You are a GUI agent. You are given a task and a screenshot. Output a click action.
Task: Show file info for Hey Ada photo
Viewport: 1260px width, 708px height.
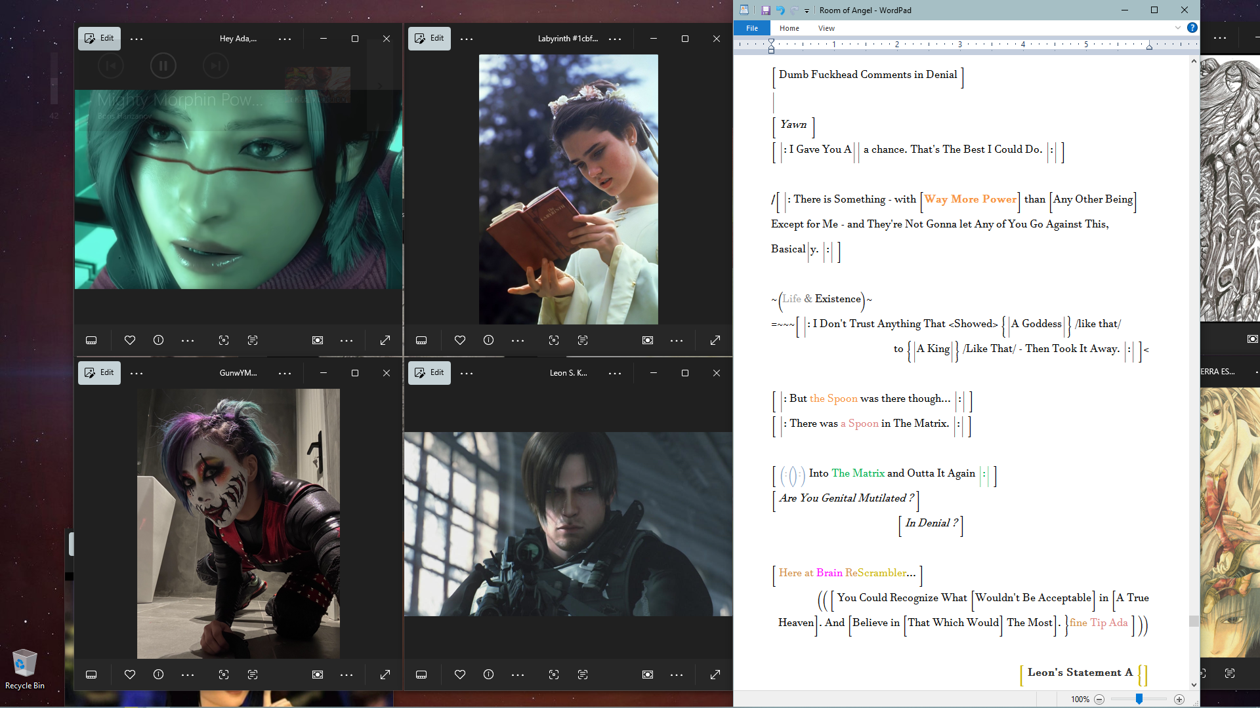[x=158, y=340]
